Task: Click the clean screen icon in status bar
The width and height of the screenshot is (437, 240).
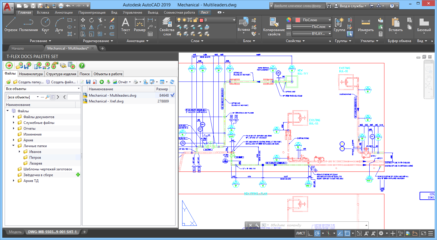Action: [424, 233]
